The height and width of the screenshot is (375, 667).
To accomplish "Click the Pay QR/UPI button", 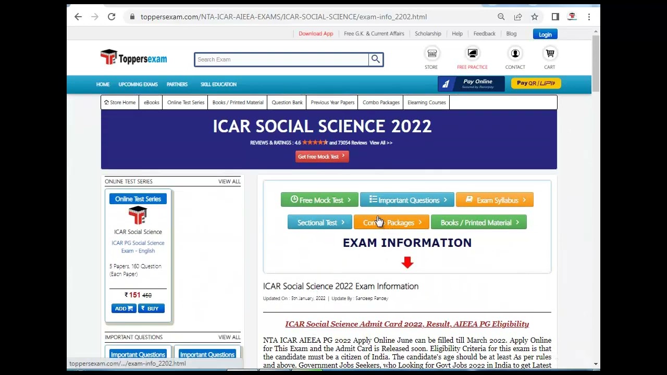I will pos(536,83).
